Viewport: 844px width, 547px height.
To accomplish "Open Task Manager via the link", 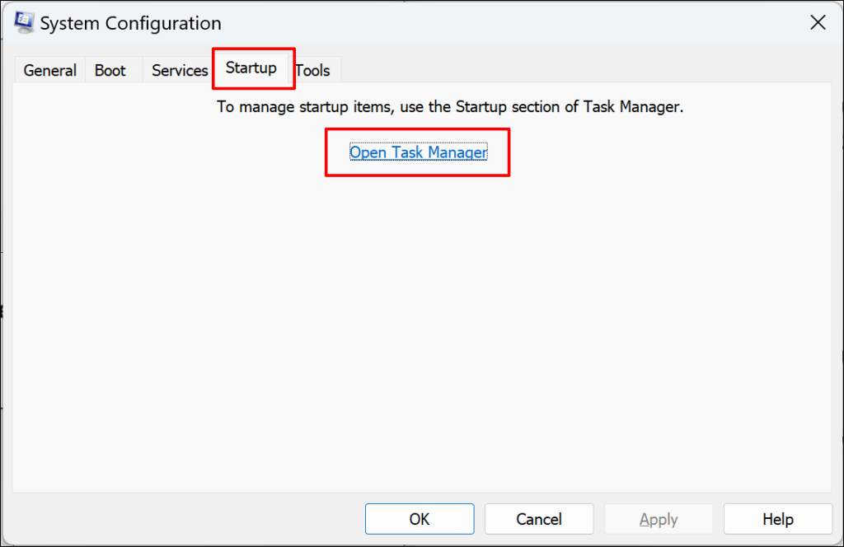I will tap(418, 152).
